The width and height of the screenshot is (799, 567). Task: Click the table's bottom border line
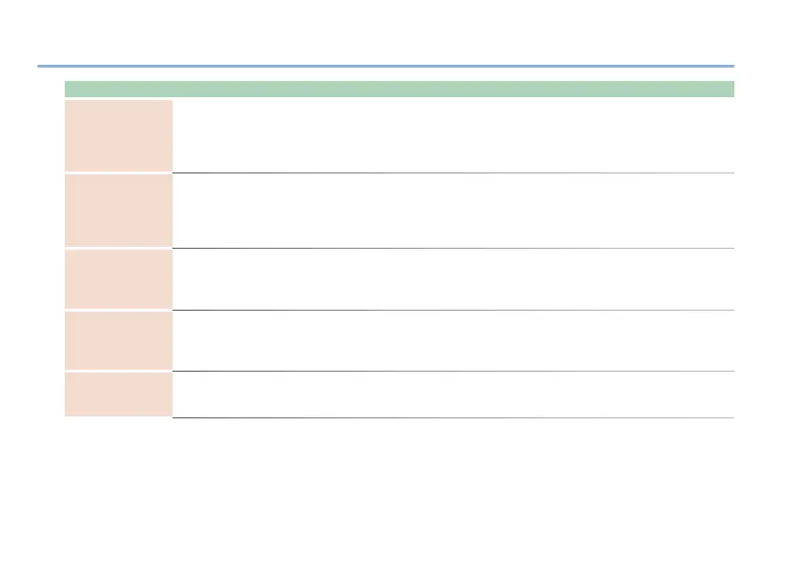[x=452, y=417]
